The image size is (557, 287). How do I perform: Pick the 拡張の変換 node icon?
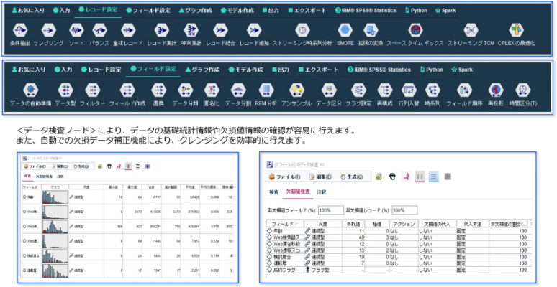(x=371, y=30)
